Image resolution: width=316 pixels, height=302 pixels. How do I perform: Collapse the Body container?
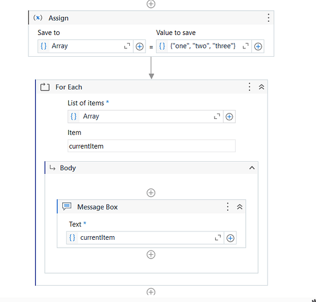[252, 168]
